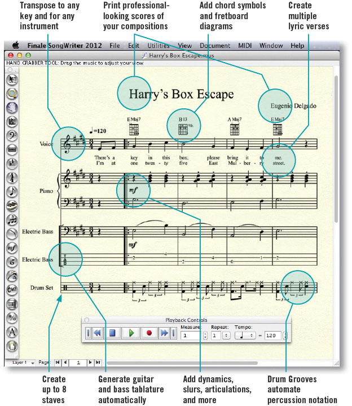Open the Finale SongWriter 2012 app menu
Screen dimensions: 352x406
[x=64, y=46]
